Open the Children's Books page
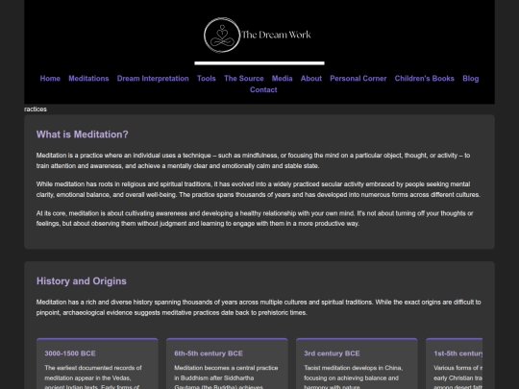This screenshot has width=519, height=389. click(425, 79)
